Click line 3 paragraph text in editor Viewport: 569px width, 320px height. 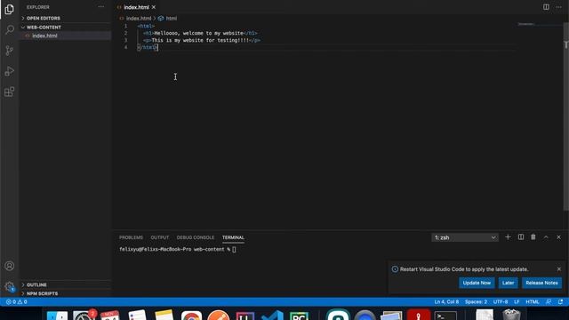click(202, 40)
